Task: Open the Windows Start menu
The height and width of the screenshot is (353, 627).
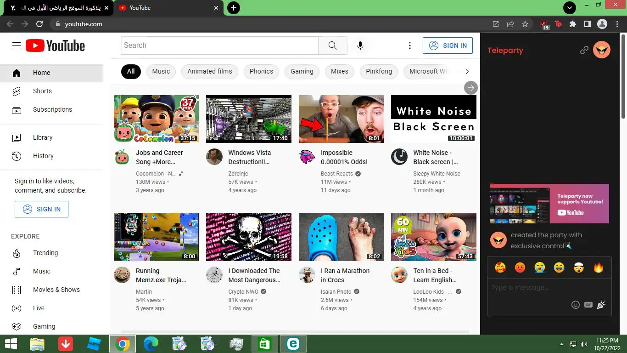Action: click(x=11, y=344)
